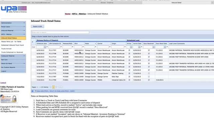The width and height of the screenshot is (214, 120).
Task: Open Arrive Date filter calendar picker
Action: tap(139, 47)
